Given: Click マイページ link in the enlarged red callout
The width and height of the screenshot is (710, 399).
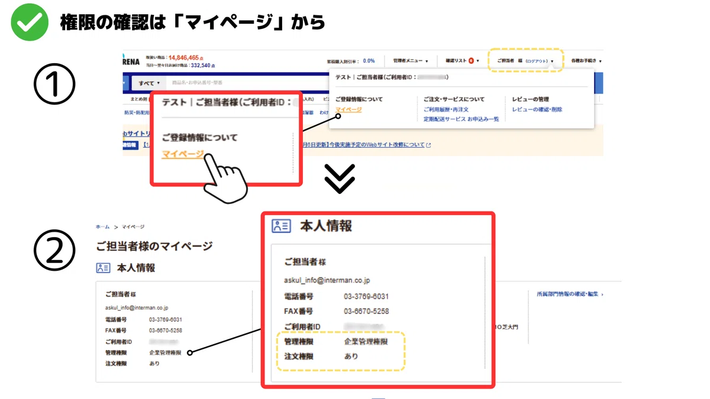Looking at the screenshot, I should (183, 154).
